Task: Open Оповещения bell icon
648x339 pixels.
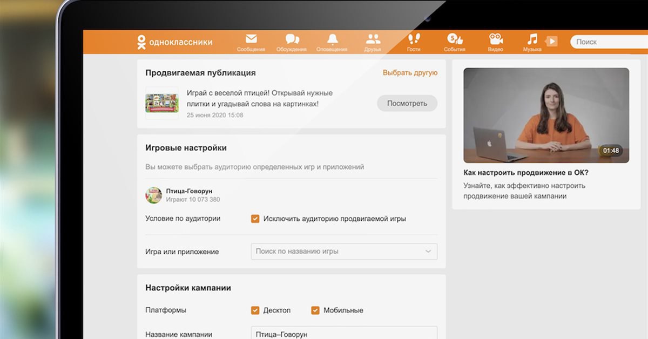Action: pos(332,39)
